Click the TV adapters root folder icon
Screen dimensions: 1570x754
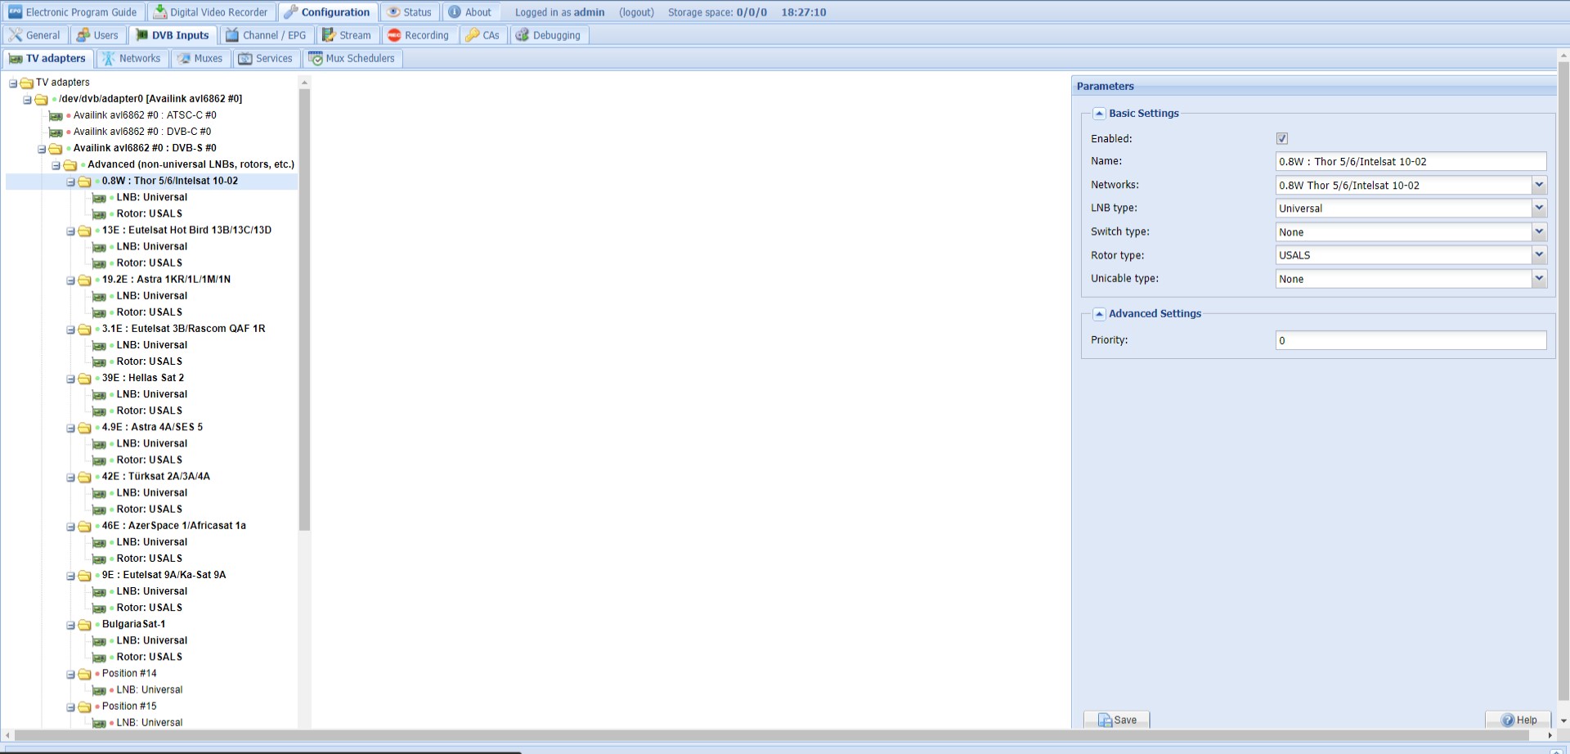[26, 83]
